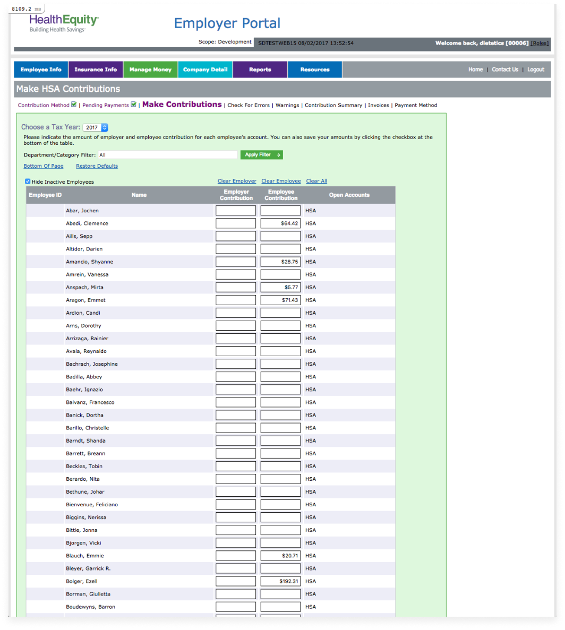Go to the Pending Payments step
The height and width of the screenshot is (630, 565).
105,105
